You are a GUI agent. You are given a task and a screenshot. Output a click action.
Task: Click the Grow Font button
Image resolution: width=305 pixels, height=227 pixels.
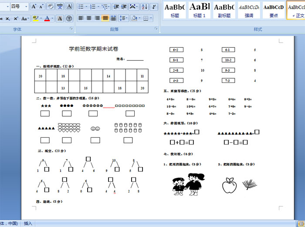point(34,7)
